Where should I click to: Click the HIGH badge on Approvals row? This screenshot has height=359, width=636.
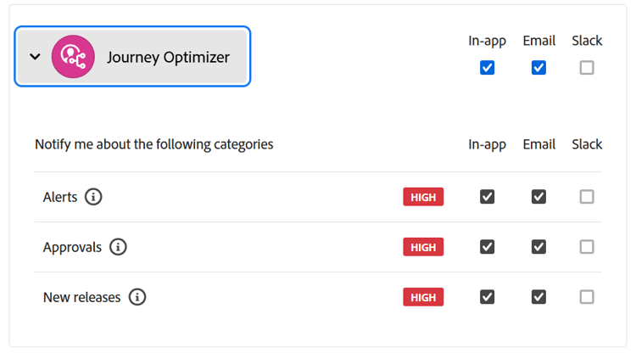(423, 247)
